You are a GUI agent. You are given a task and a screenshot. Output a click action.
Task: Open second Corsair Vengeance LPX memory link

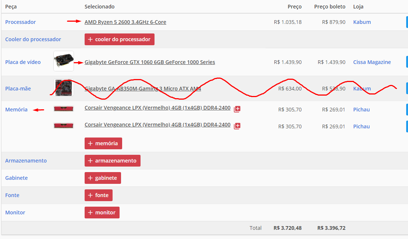point(157,125)
